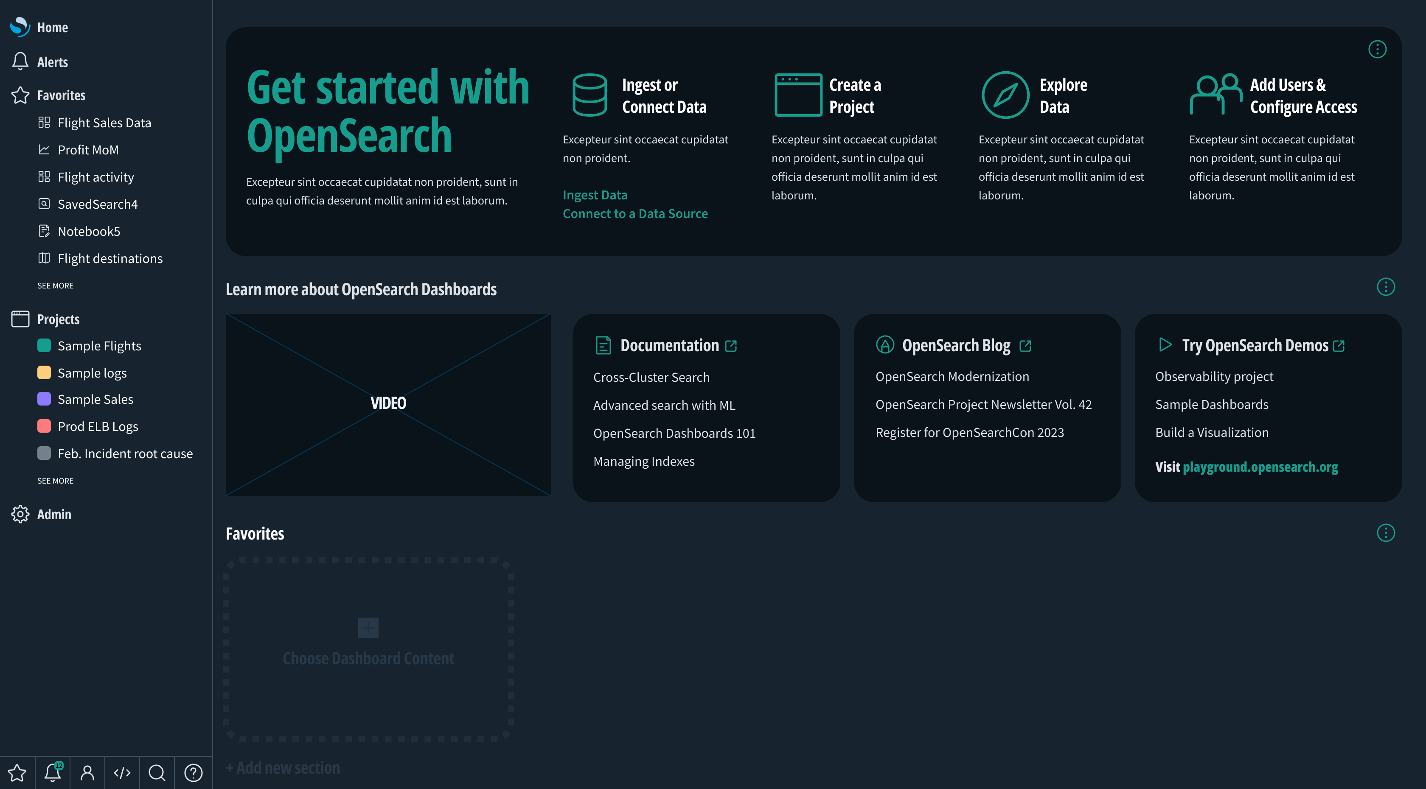Image resolution: width=1426 pixels, height=789 pixels.
Task: Select Home in the sidebar
Action: pos(52,27)
